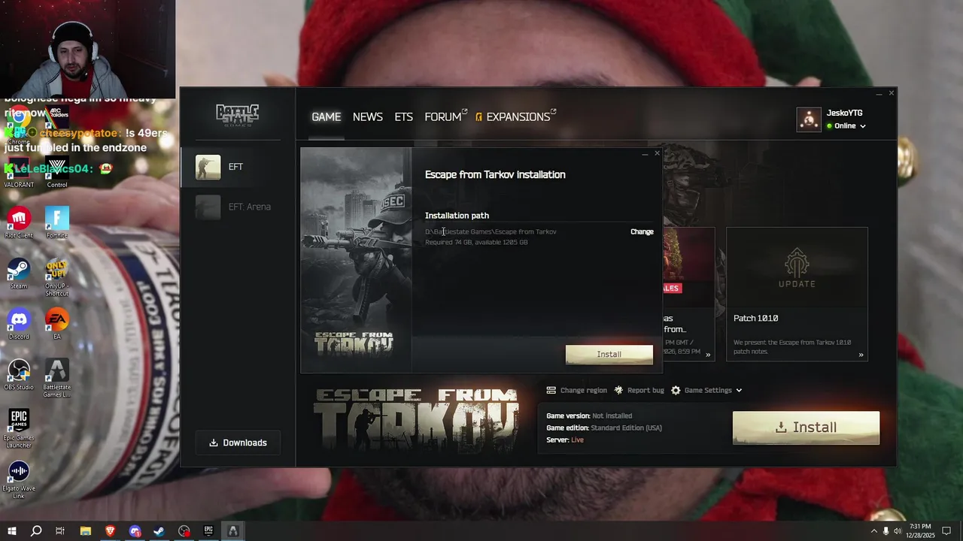This screenshot has width=963, height=541.
Task: Open the Battlestate Games logo in launcher
Action: point(238,114)
